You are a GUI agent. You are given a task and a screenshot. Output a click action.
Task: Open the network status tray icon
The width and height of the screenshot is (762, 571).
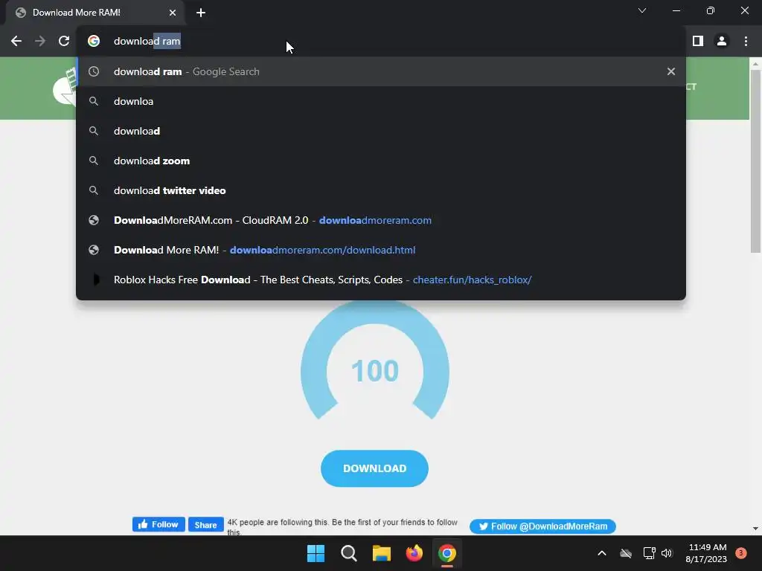click(649, 553)
